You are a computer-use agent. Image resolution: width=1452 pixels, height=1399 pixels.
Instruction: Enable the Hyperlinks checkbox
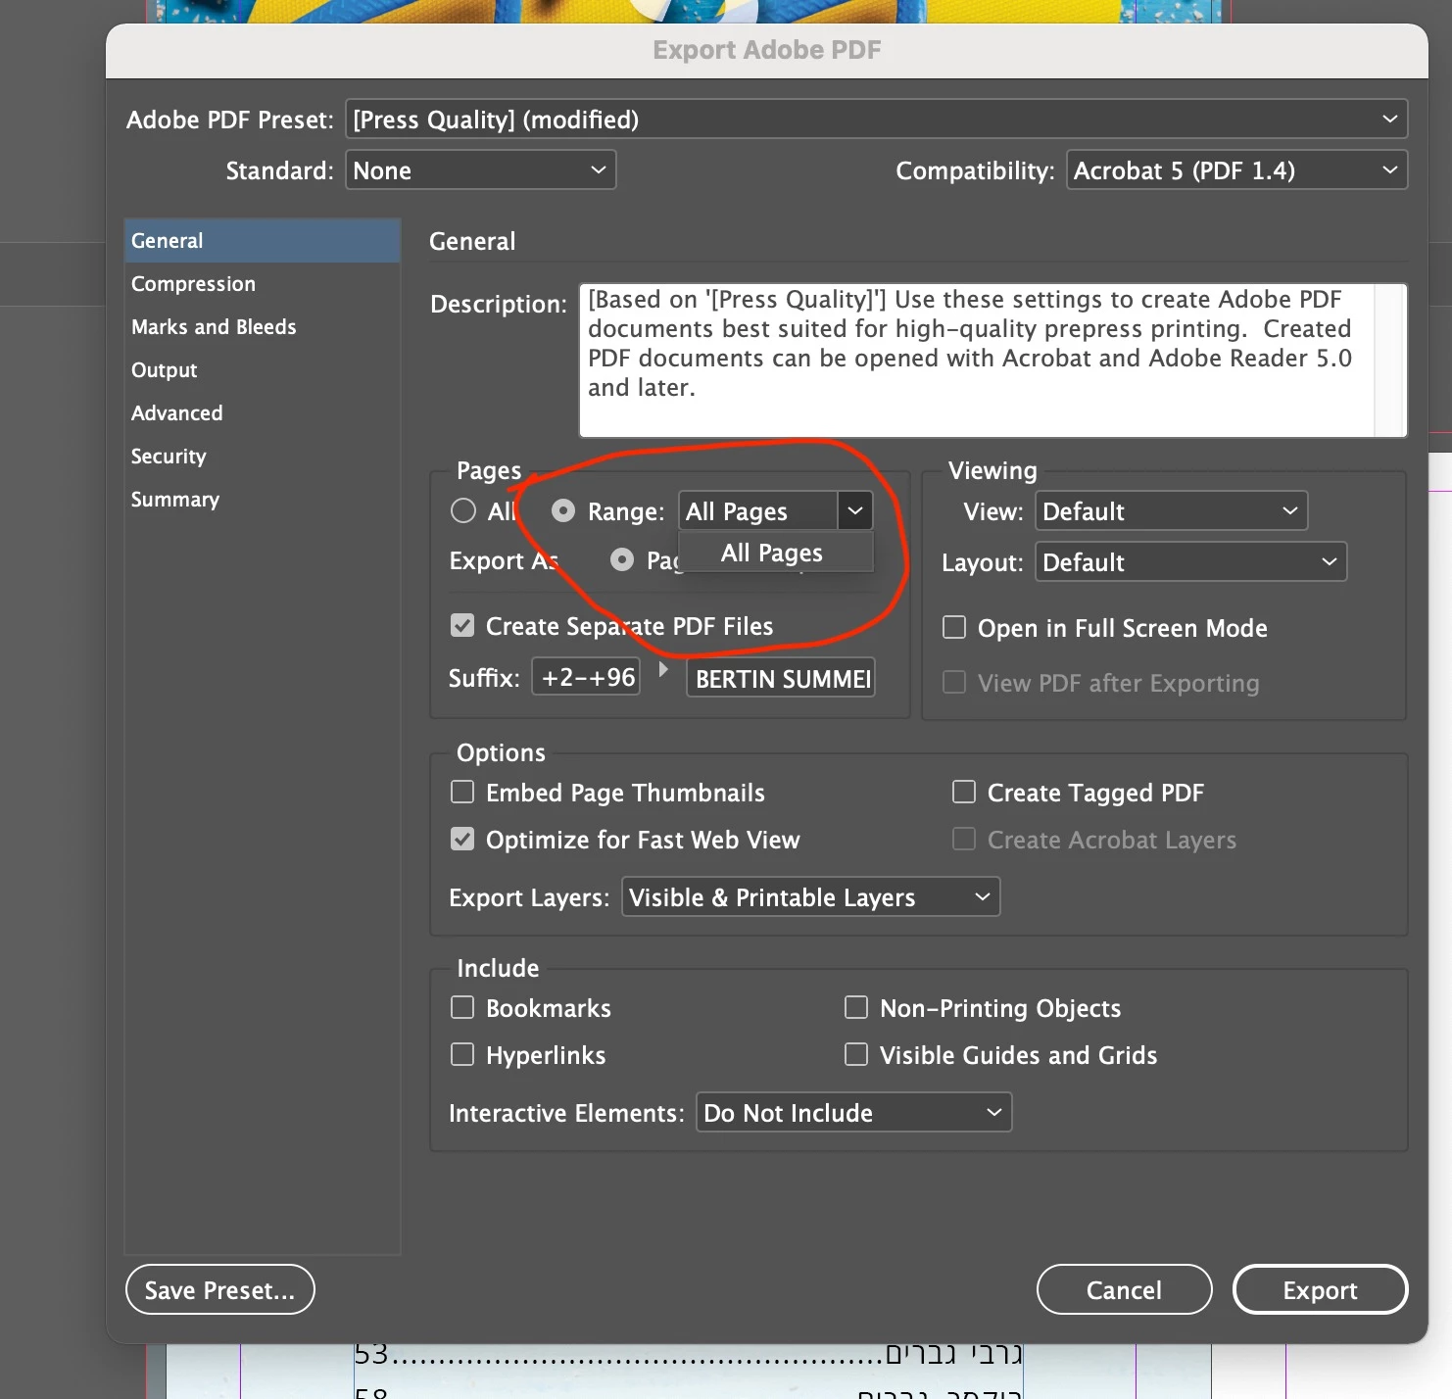pos(462,1055)
